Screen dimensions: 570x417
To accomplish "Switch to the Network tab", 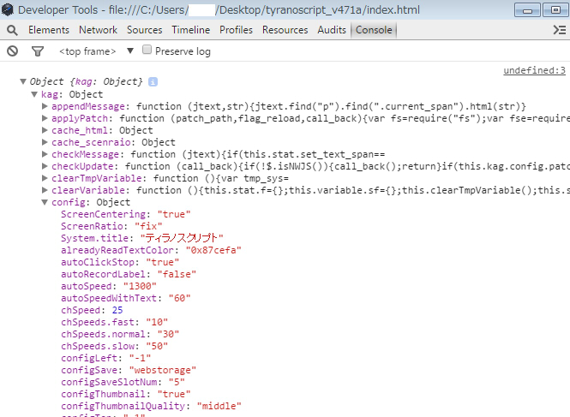I will coord(98,30).
